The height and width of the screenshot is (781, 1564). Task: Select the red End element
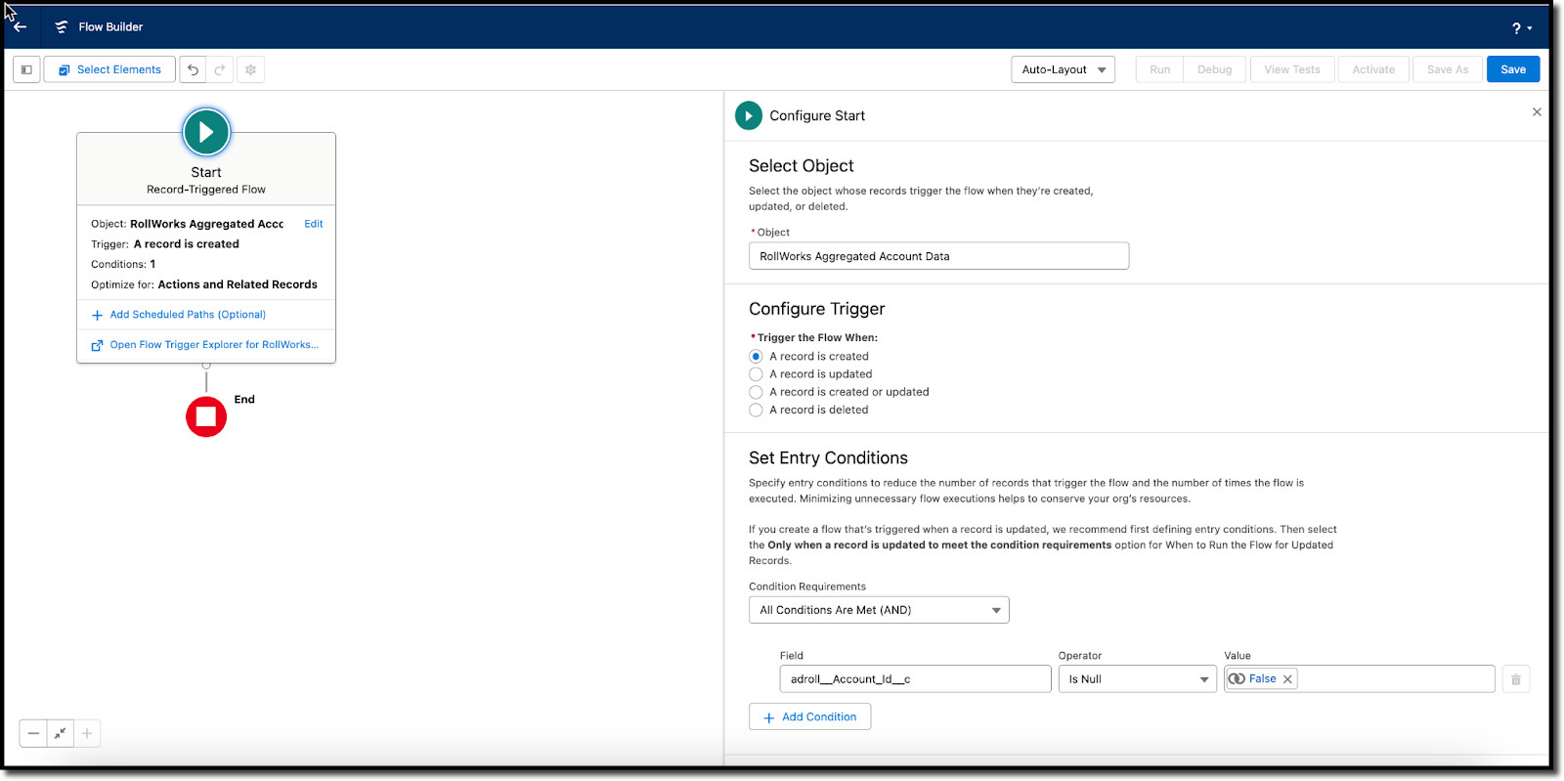click(x=206, y=417)
